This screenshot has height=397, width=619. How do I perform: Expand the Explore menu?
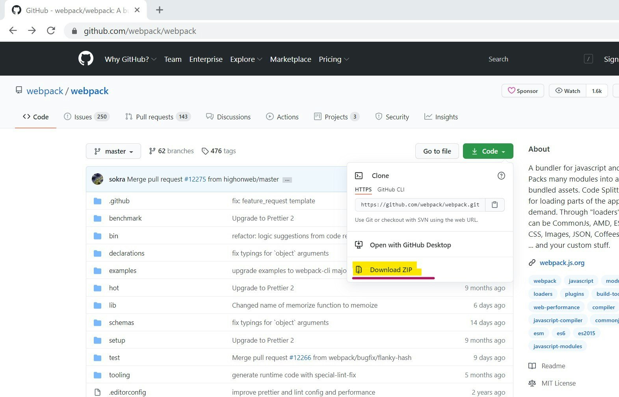(x=246, y=59)
